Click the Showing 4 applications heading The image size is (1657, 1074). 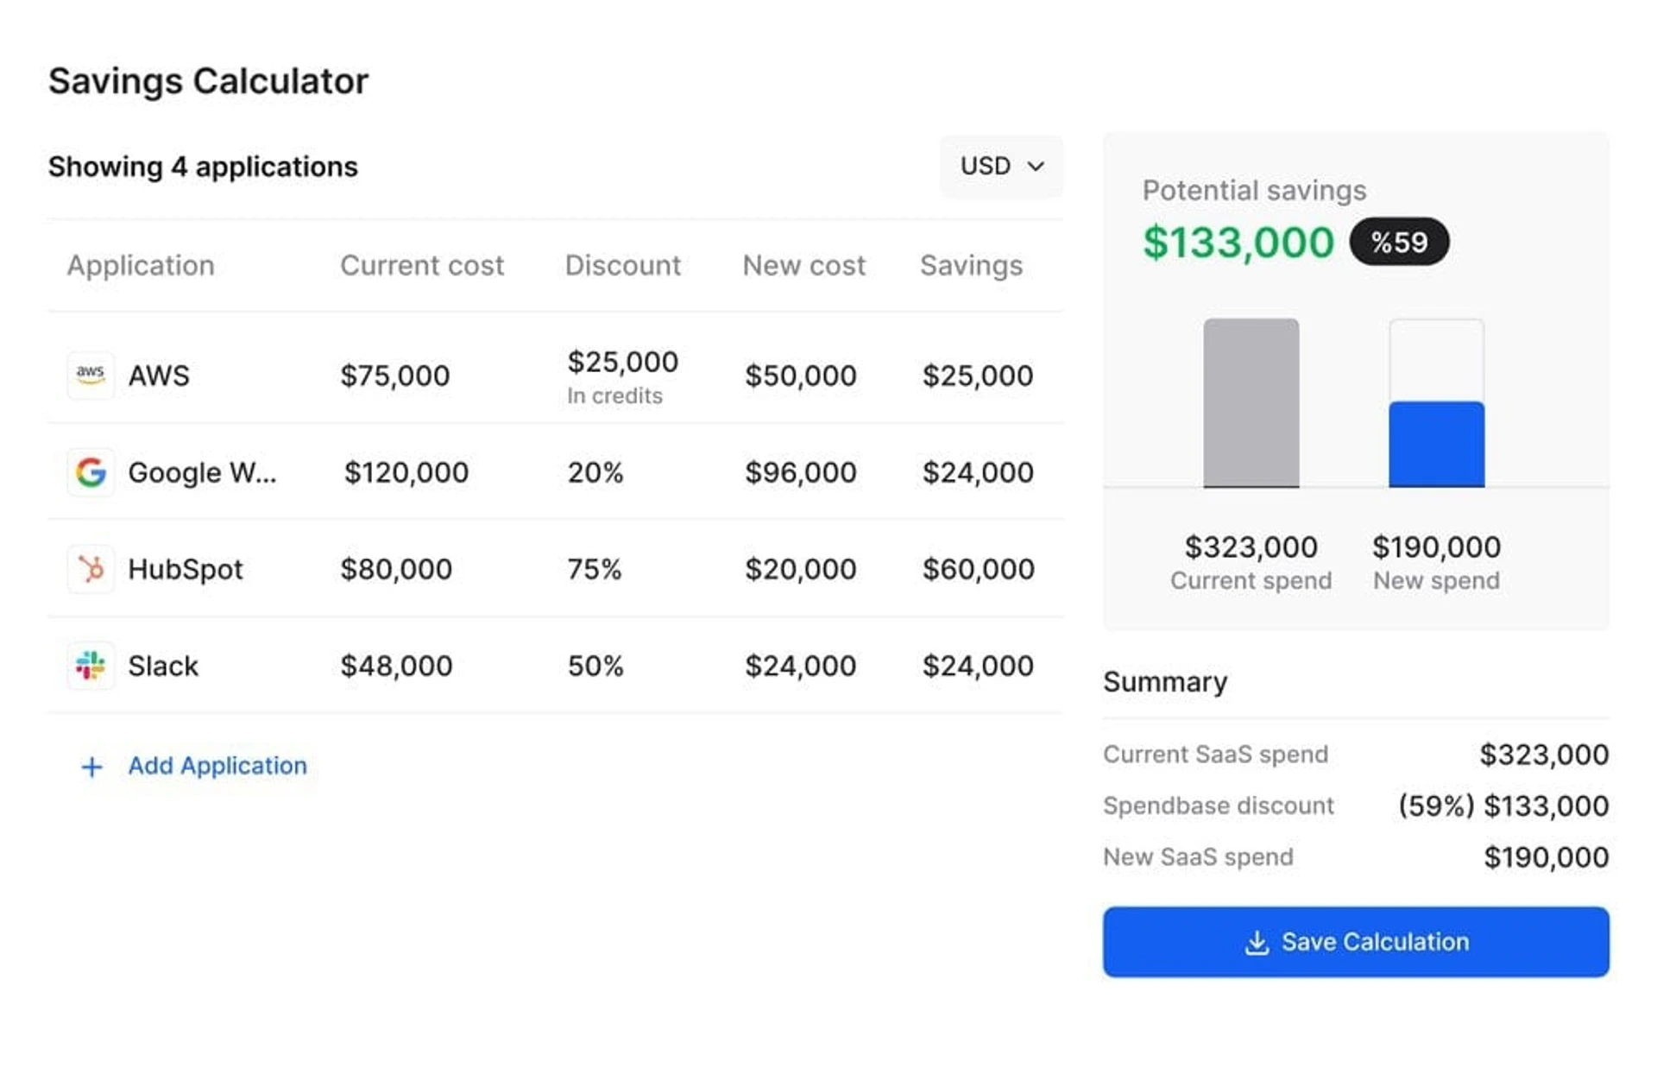203,167
